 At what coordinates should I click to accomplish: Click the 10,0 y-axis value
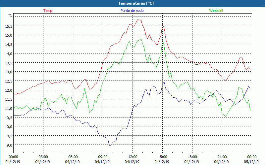[x=8, y=127]
